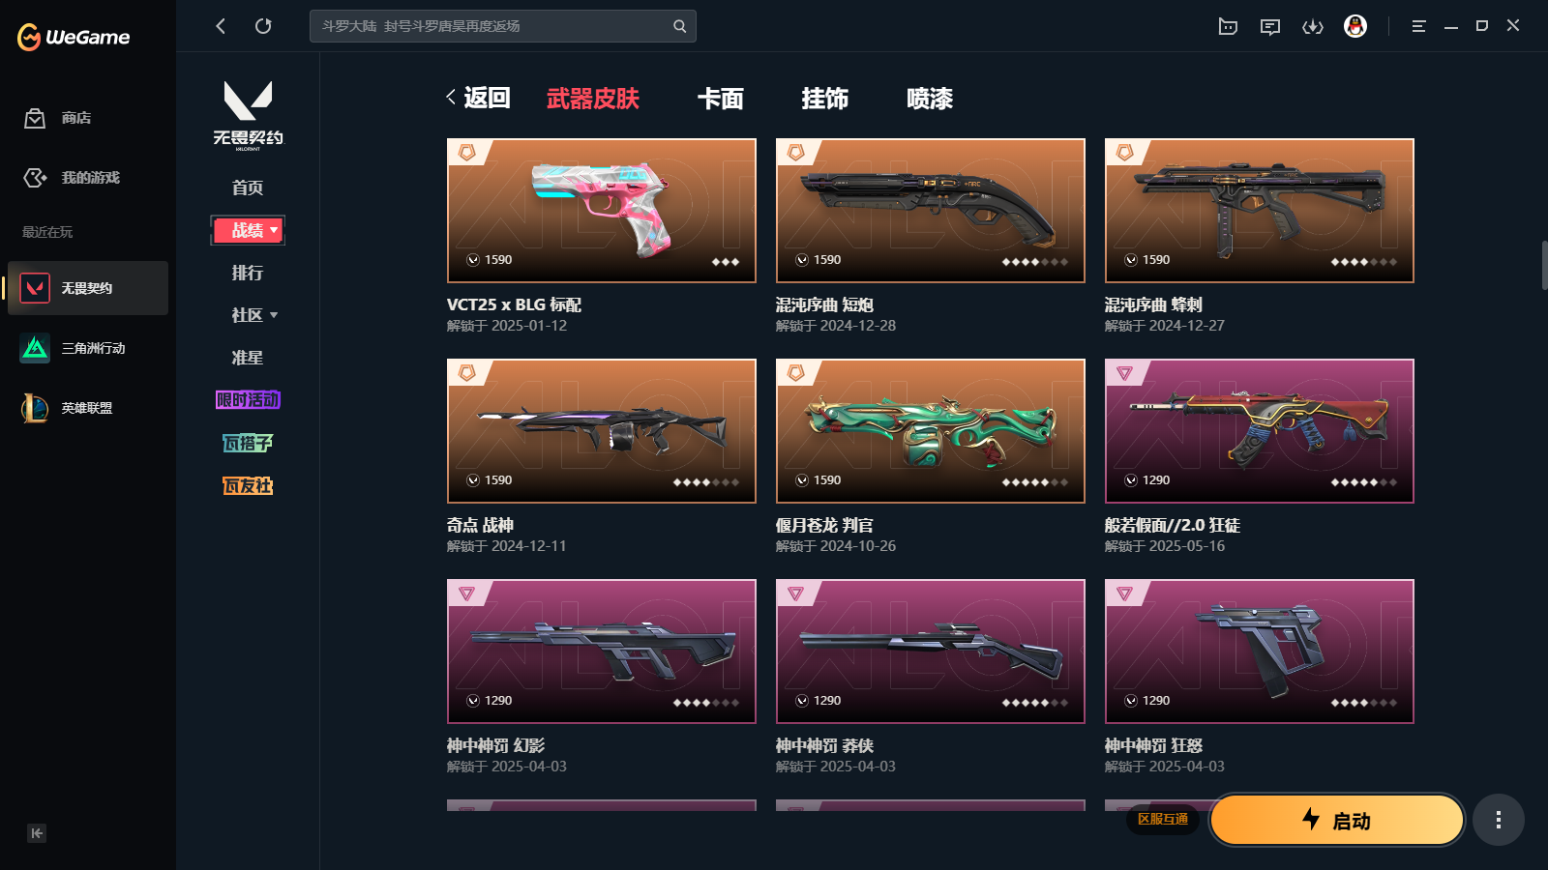Select the VCT25 x BLG 标配 skin thumbnail
The height and width of the screenshot is (870, 1548).
pos(602,211)
